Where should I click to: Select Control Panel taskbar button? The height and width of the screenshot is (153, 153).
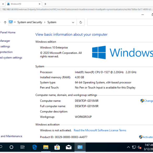pyautogui.click(x=80, y=147)
